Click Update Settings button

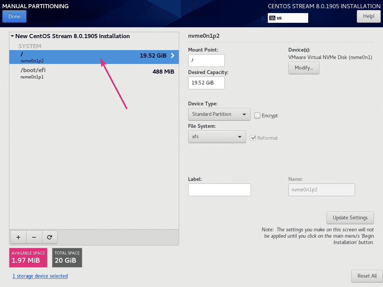coord(350,217)
